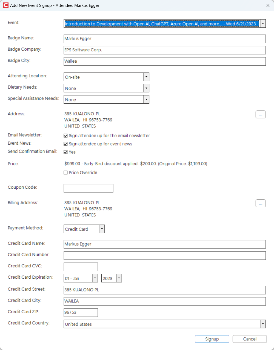274x350 pixels.
Task: Expand the Attending Location dropdown
Action: [x=146, y=77]
